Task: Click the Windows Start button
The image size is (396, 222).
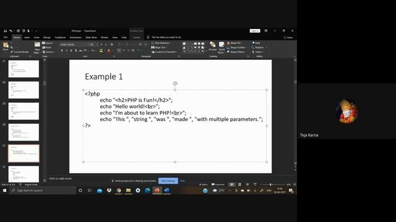Action: coord(4,191)
